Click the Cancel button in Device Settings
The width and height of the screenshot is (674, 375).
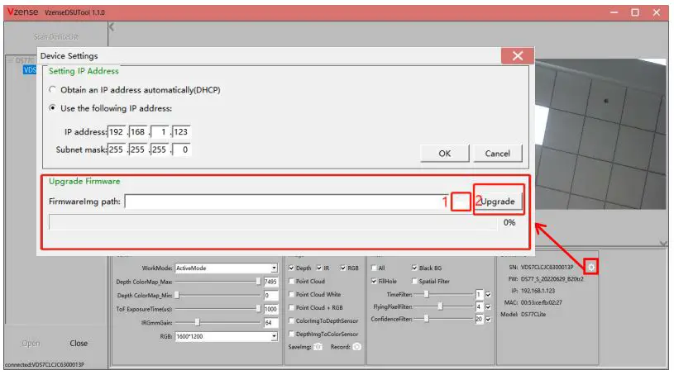tap(497, 154)
